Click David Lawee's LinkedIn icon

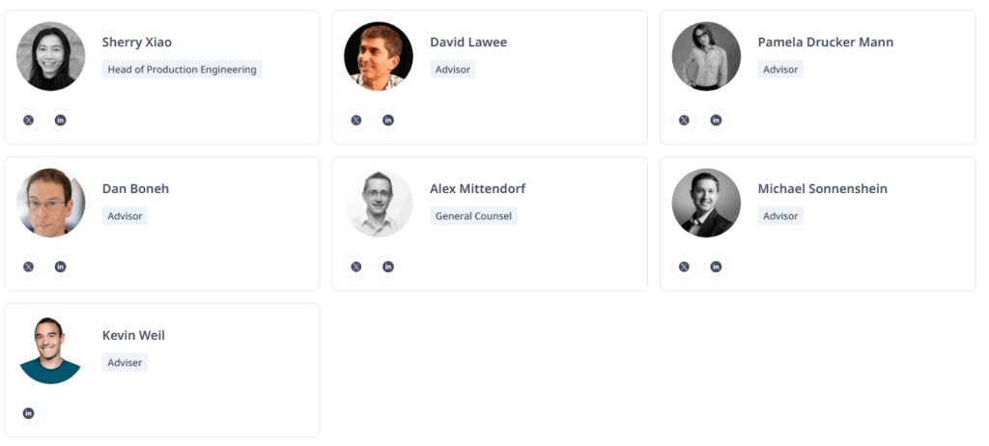tap(388, 121)
